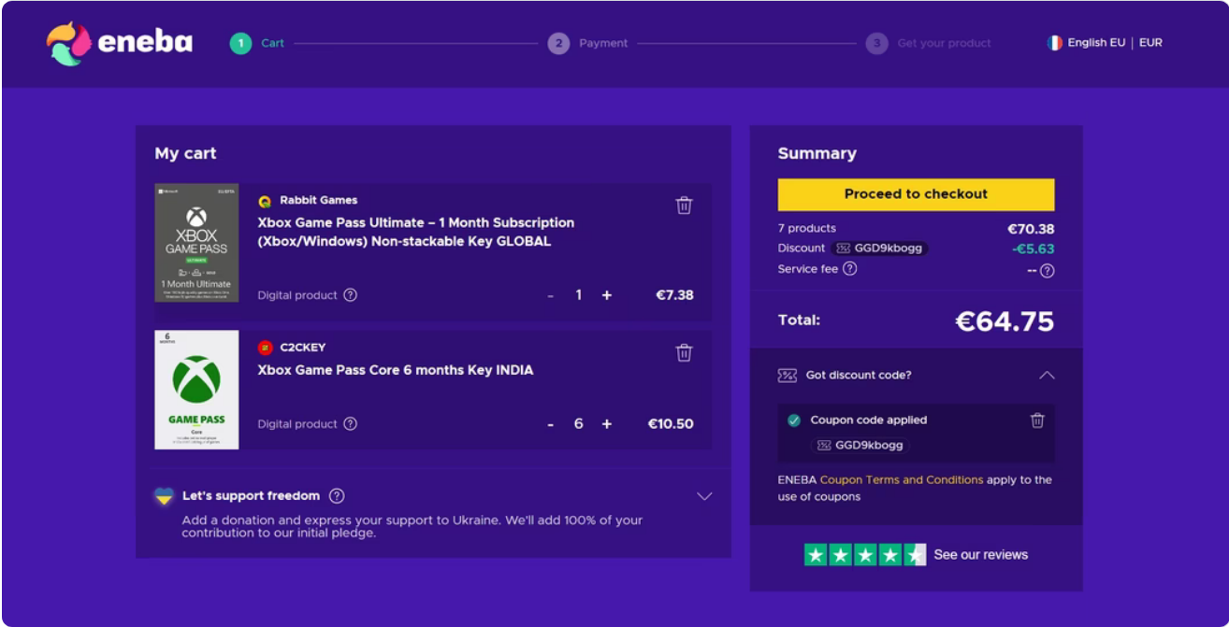Click the 7 products line
This screenshot has width=1229, height=627.
click(x=807, y=228)
